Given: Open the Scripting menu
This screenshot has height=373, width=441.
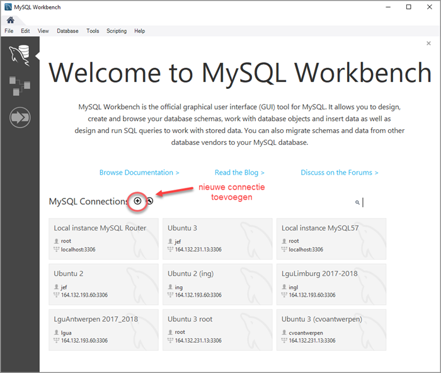Looking at the screenshot, I should (x=117, y=31).
